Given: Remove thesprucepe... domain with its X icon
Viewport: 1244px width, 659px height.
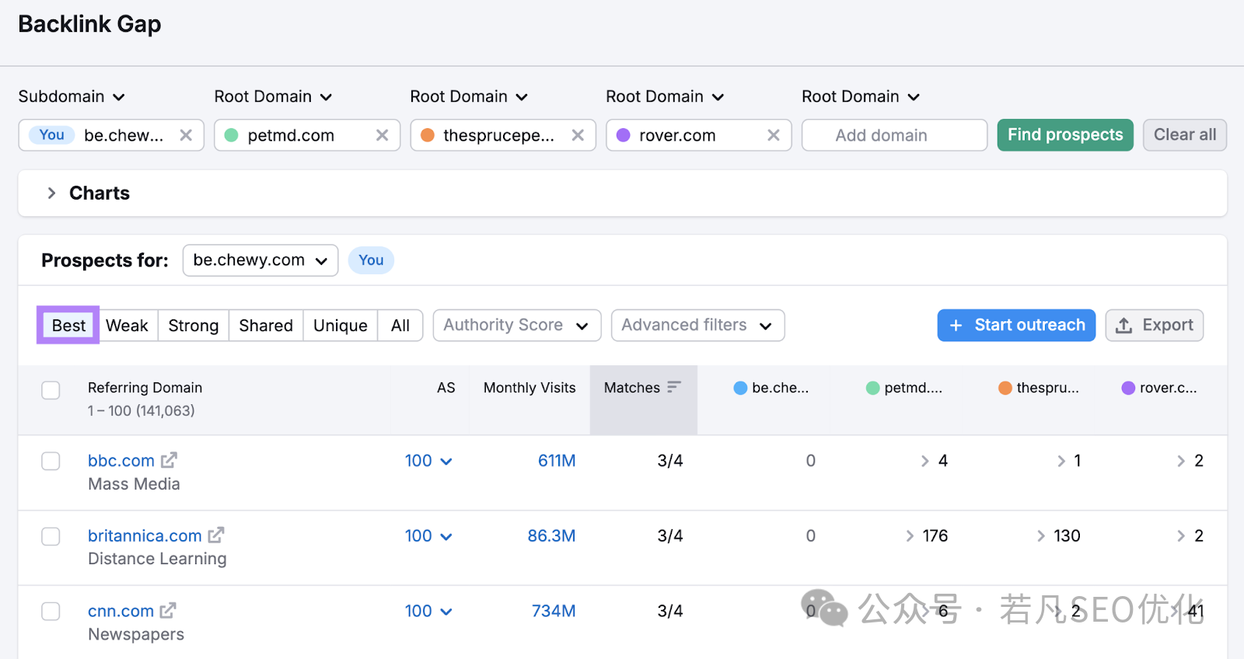Looking at the screenshot, I should [578, 135].
